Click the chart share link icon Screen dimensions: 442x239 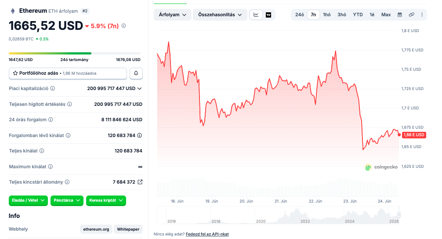[x=412, y=14]
